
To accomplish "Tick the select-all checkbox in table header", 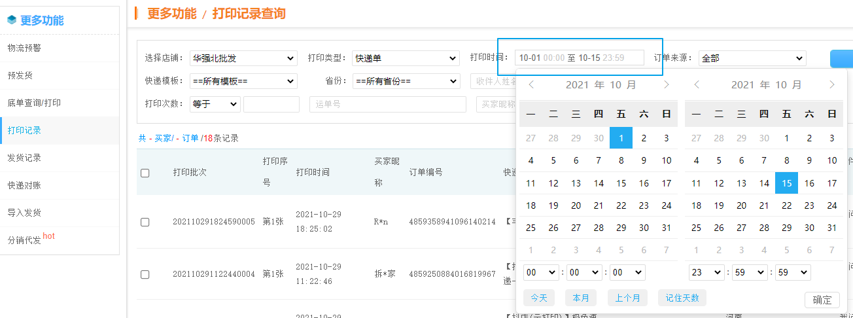I will [145, 173].
